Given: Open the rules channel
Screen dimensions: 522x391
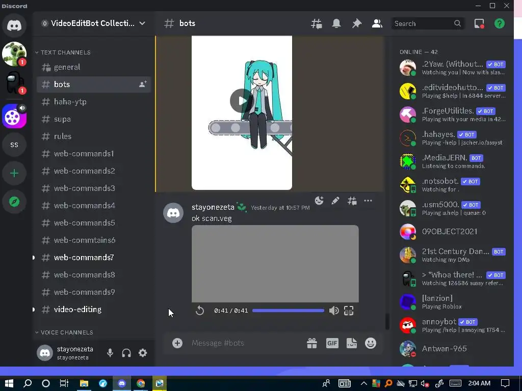Looking at the screenshot, I should pos(94,136).
